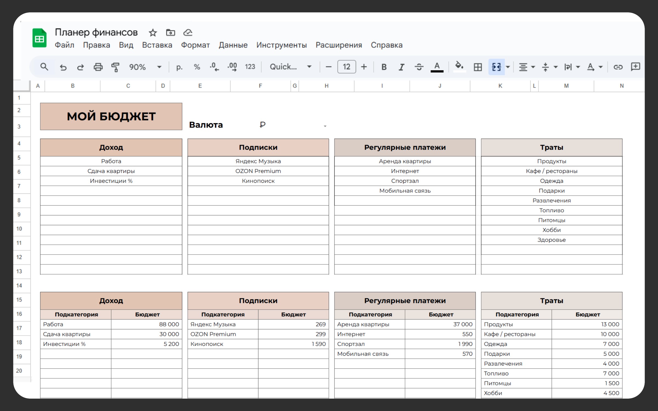This screenshot has height=411, width=658.
Task: Click the 37 000 budget value
Action: 440,324
